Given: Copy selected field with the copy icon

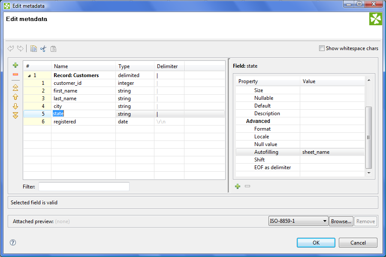Looking at the screenshot, I should pyautogui.click(x=33, y=48).
